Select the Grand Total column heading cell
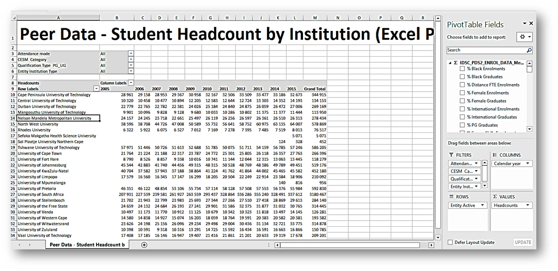The image size is (558, 271). tap(315, 89)
